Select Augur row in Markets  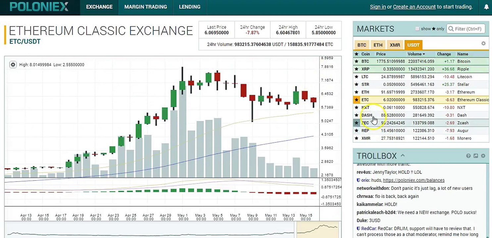(x=421, y=131)
